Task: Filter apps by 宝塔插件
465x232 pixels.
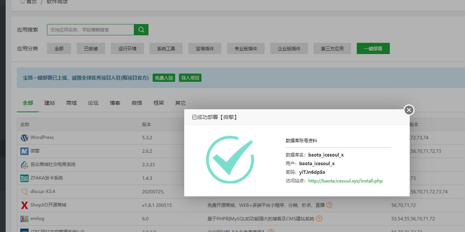Action: tap(205, 48)
